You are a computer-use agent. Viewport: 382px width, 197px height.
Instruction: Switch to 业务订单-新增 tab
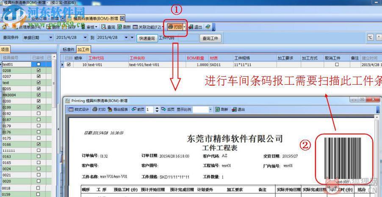coord(44,18)
